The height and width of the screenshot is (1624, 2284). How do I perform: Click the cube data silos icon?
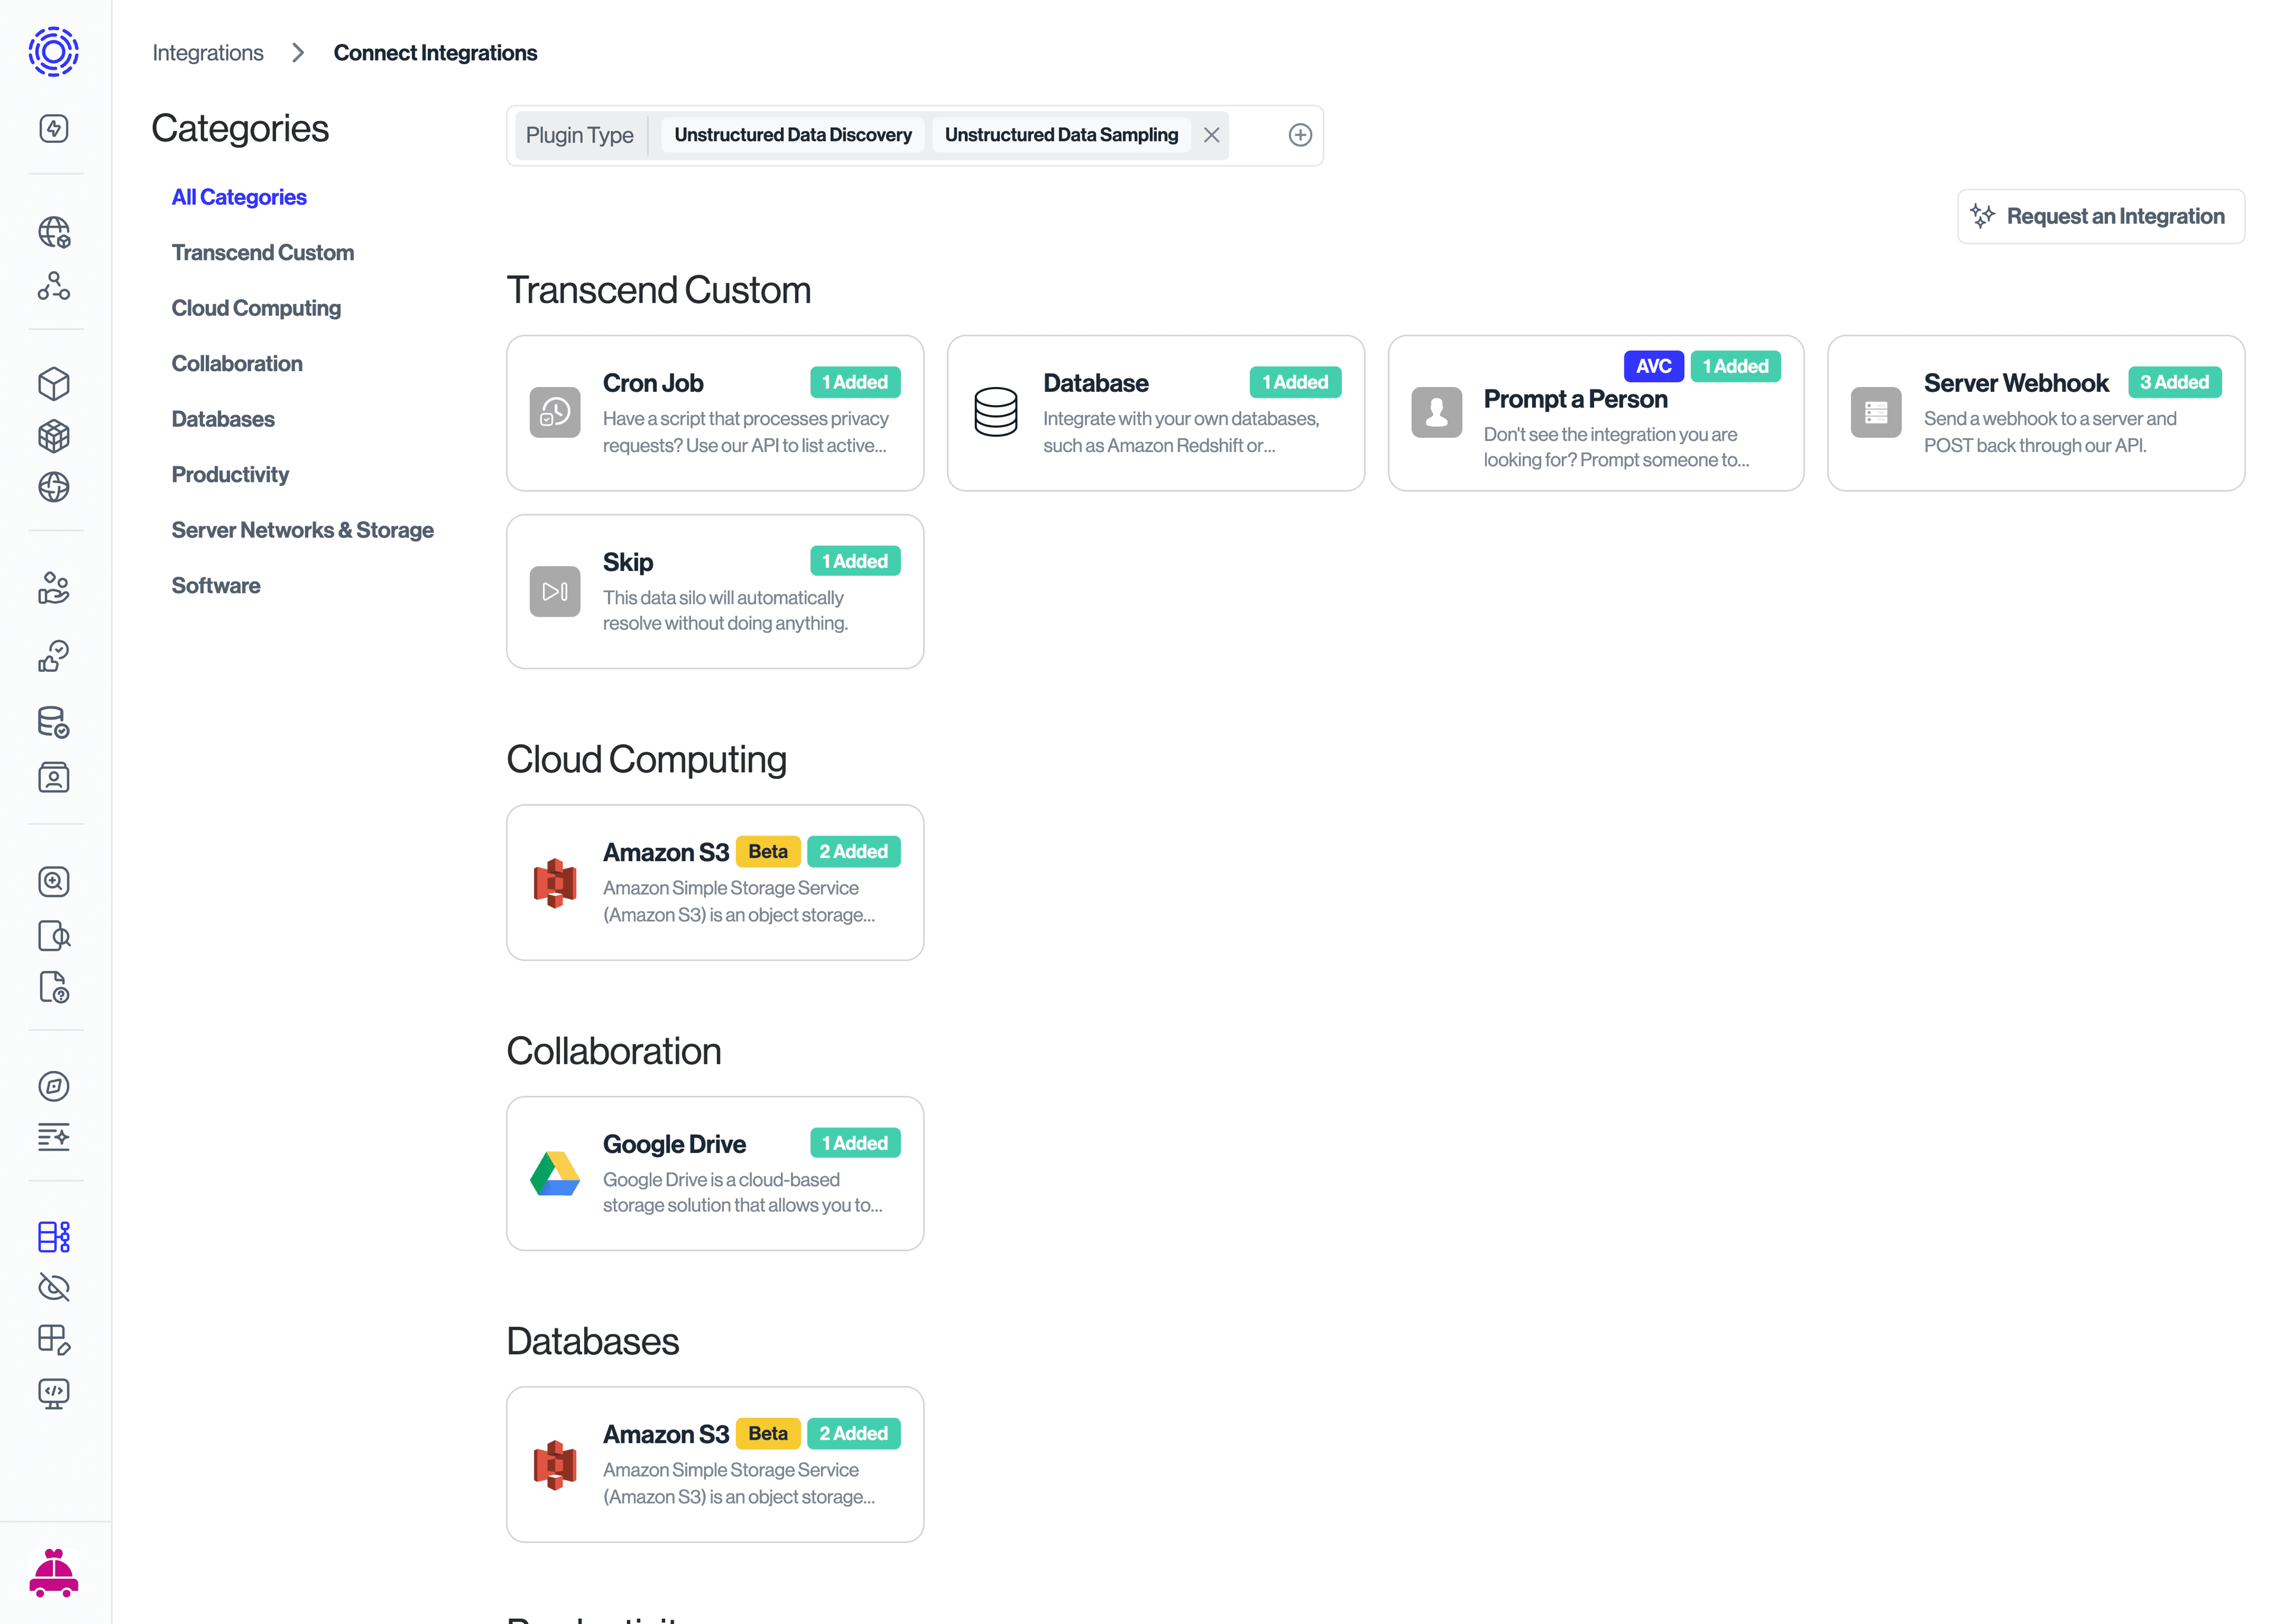point(54,383)
